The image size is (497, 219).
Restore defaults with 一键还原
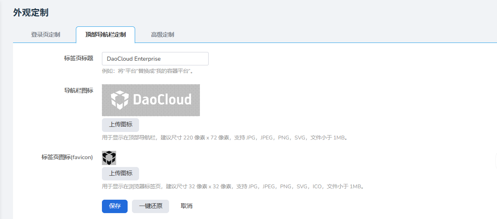(x=151, y=206)
